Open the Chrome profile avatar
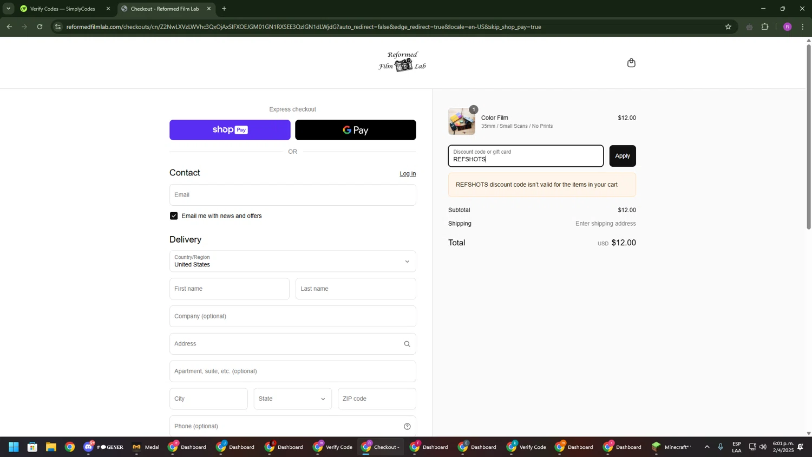812x457 pixels. pyautogui.click(x=787, y=27)
